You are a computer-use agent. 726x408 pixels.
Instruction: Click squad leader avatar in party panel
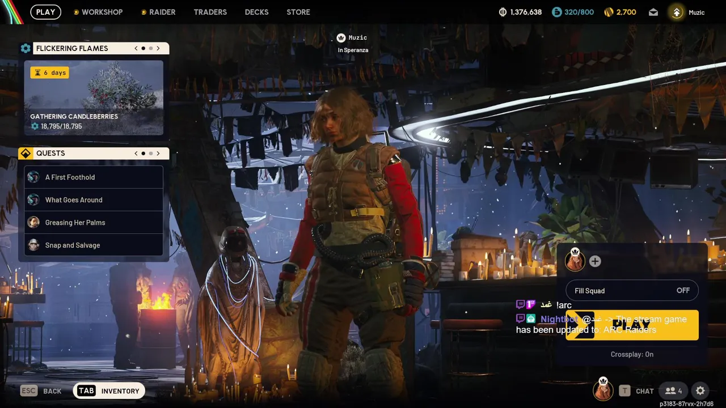pyautogui.click(x=575, y=261)
